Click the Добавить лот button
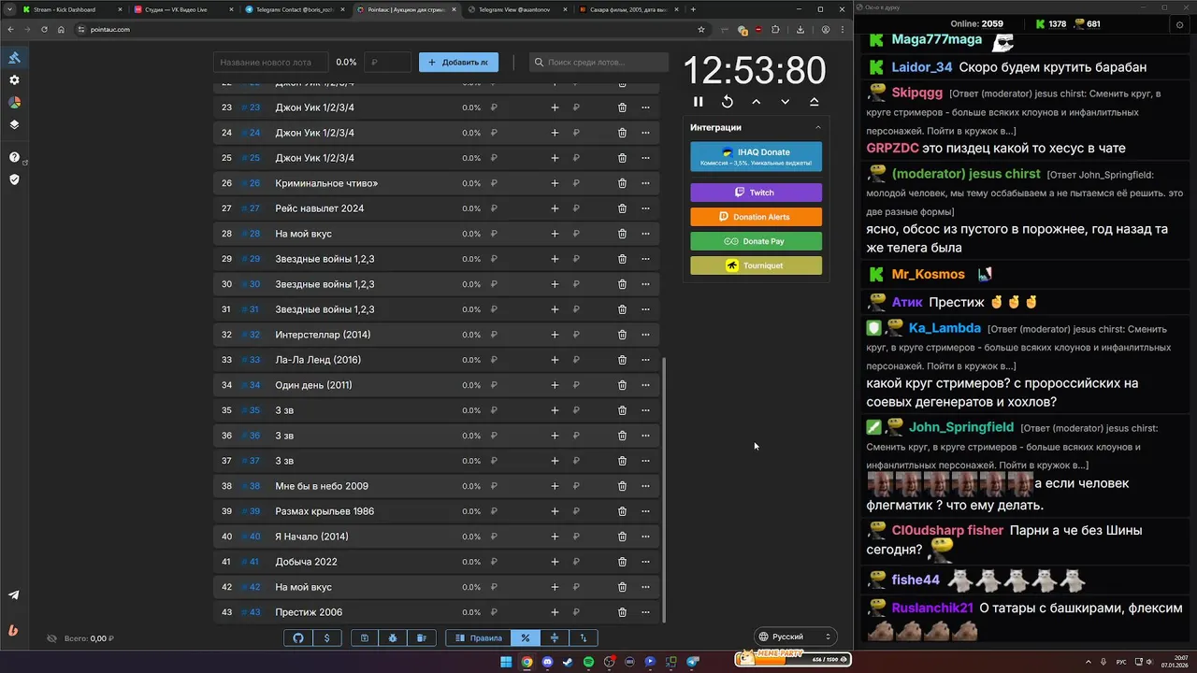The image size is (1197, 673). coord(458,62)
